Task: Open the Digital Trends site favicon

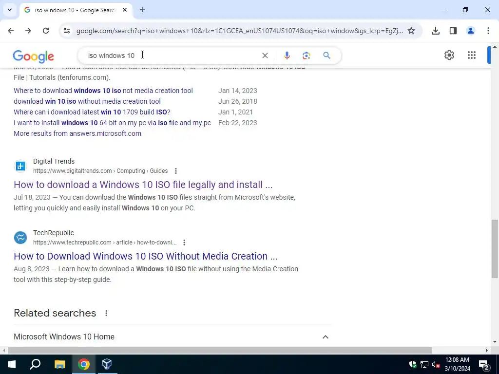Action: [x=20, y=166]
